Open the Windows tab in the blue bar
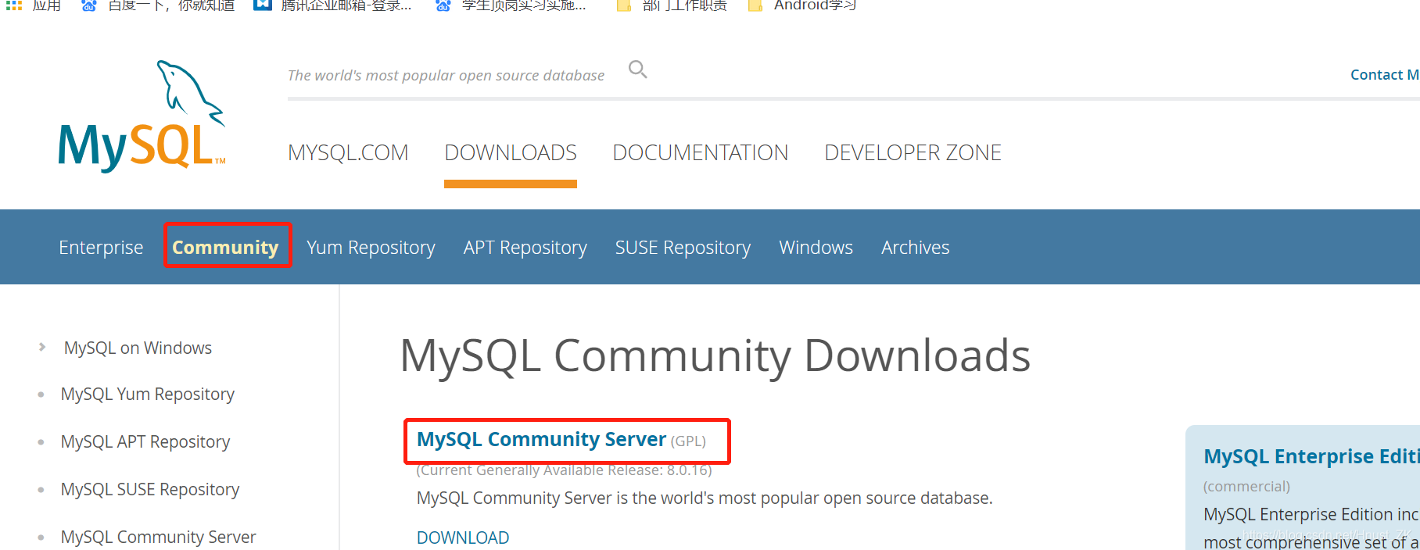The image size is (1420, 550). [816, 247]
